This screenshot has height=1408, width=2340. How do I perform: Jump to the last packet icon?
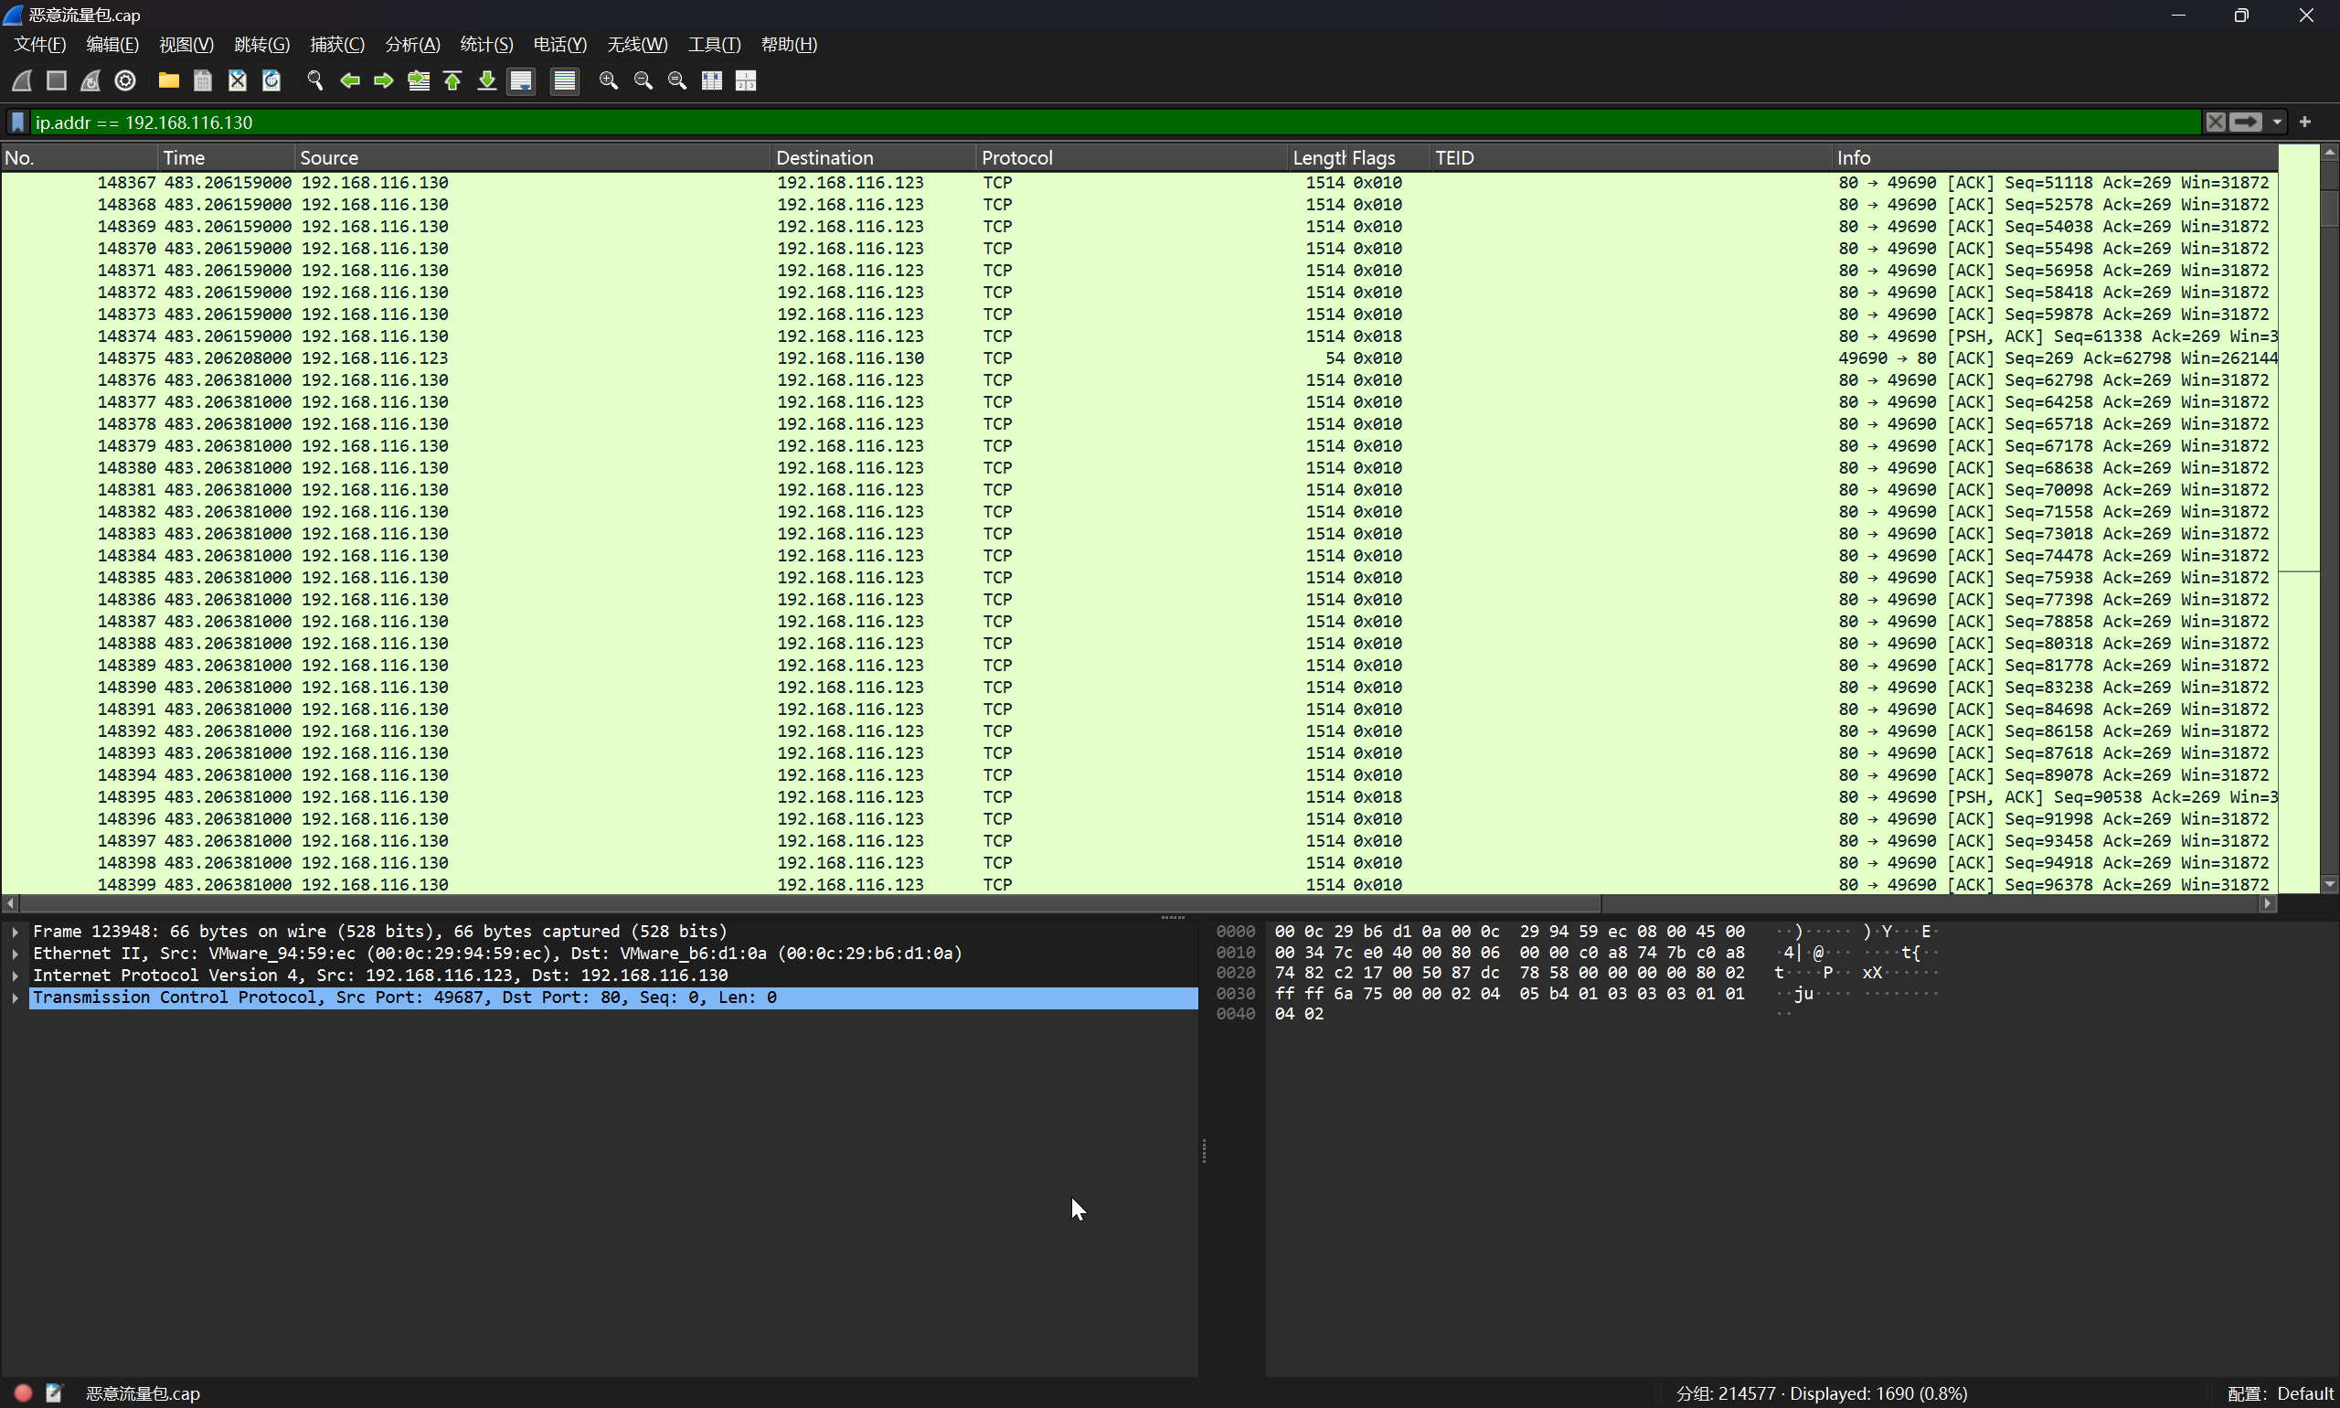pyautogui.click(x=486, y=80)
